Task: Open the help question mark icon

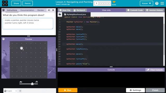Action: tap(157, 3)
